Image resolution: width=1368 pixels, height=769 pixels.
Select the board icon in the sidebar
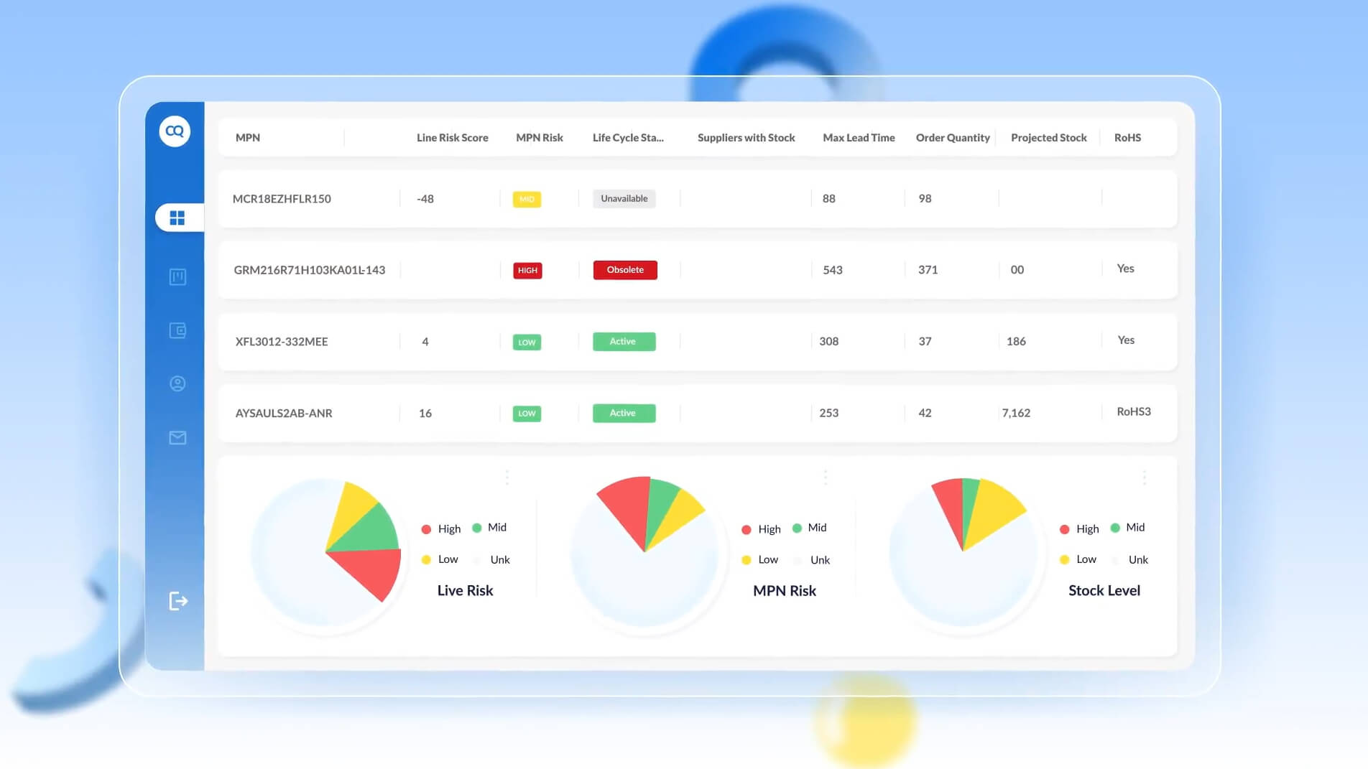tap(177, 277)
